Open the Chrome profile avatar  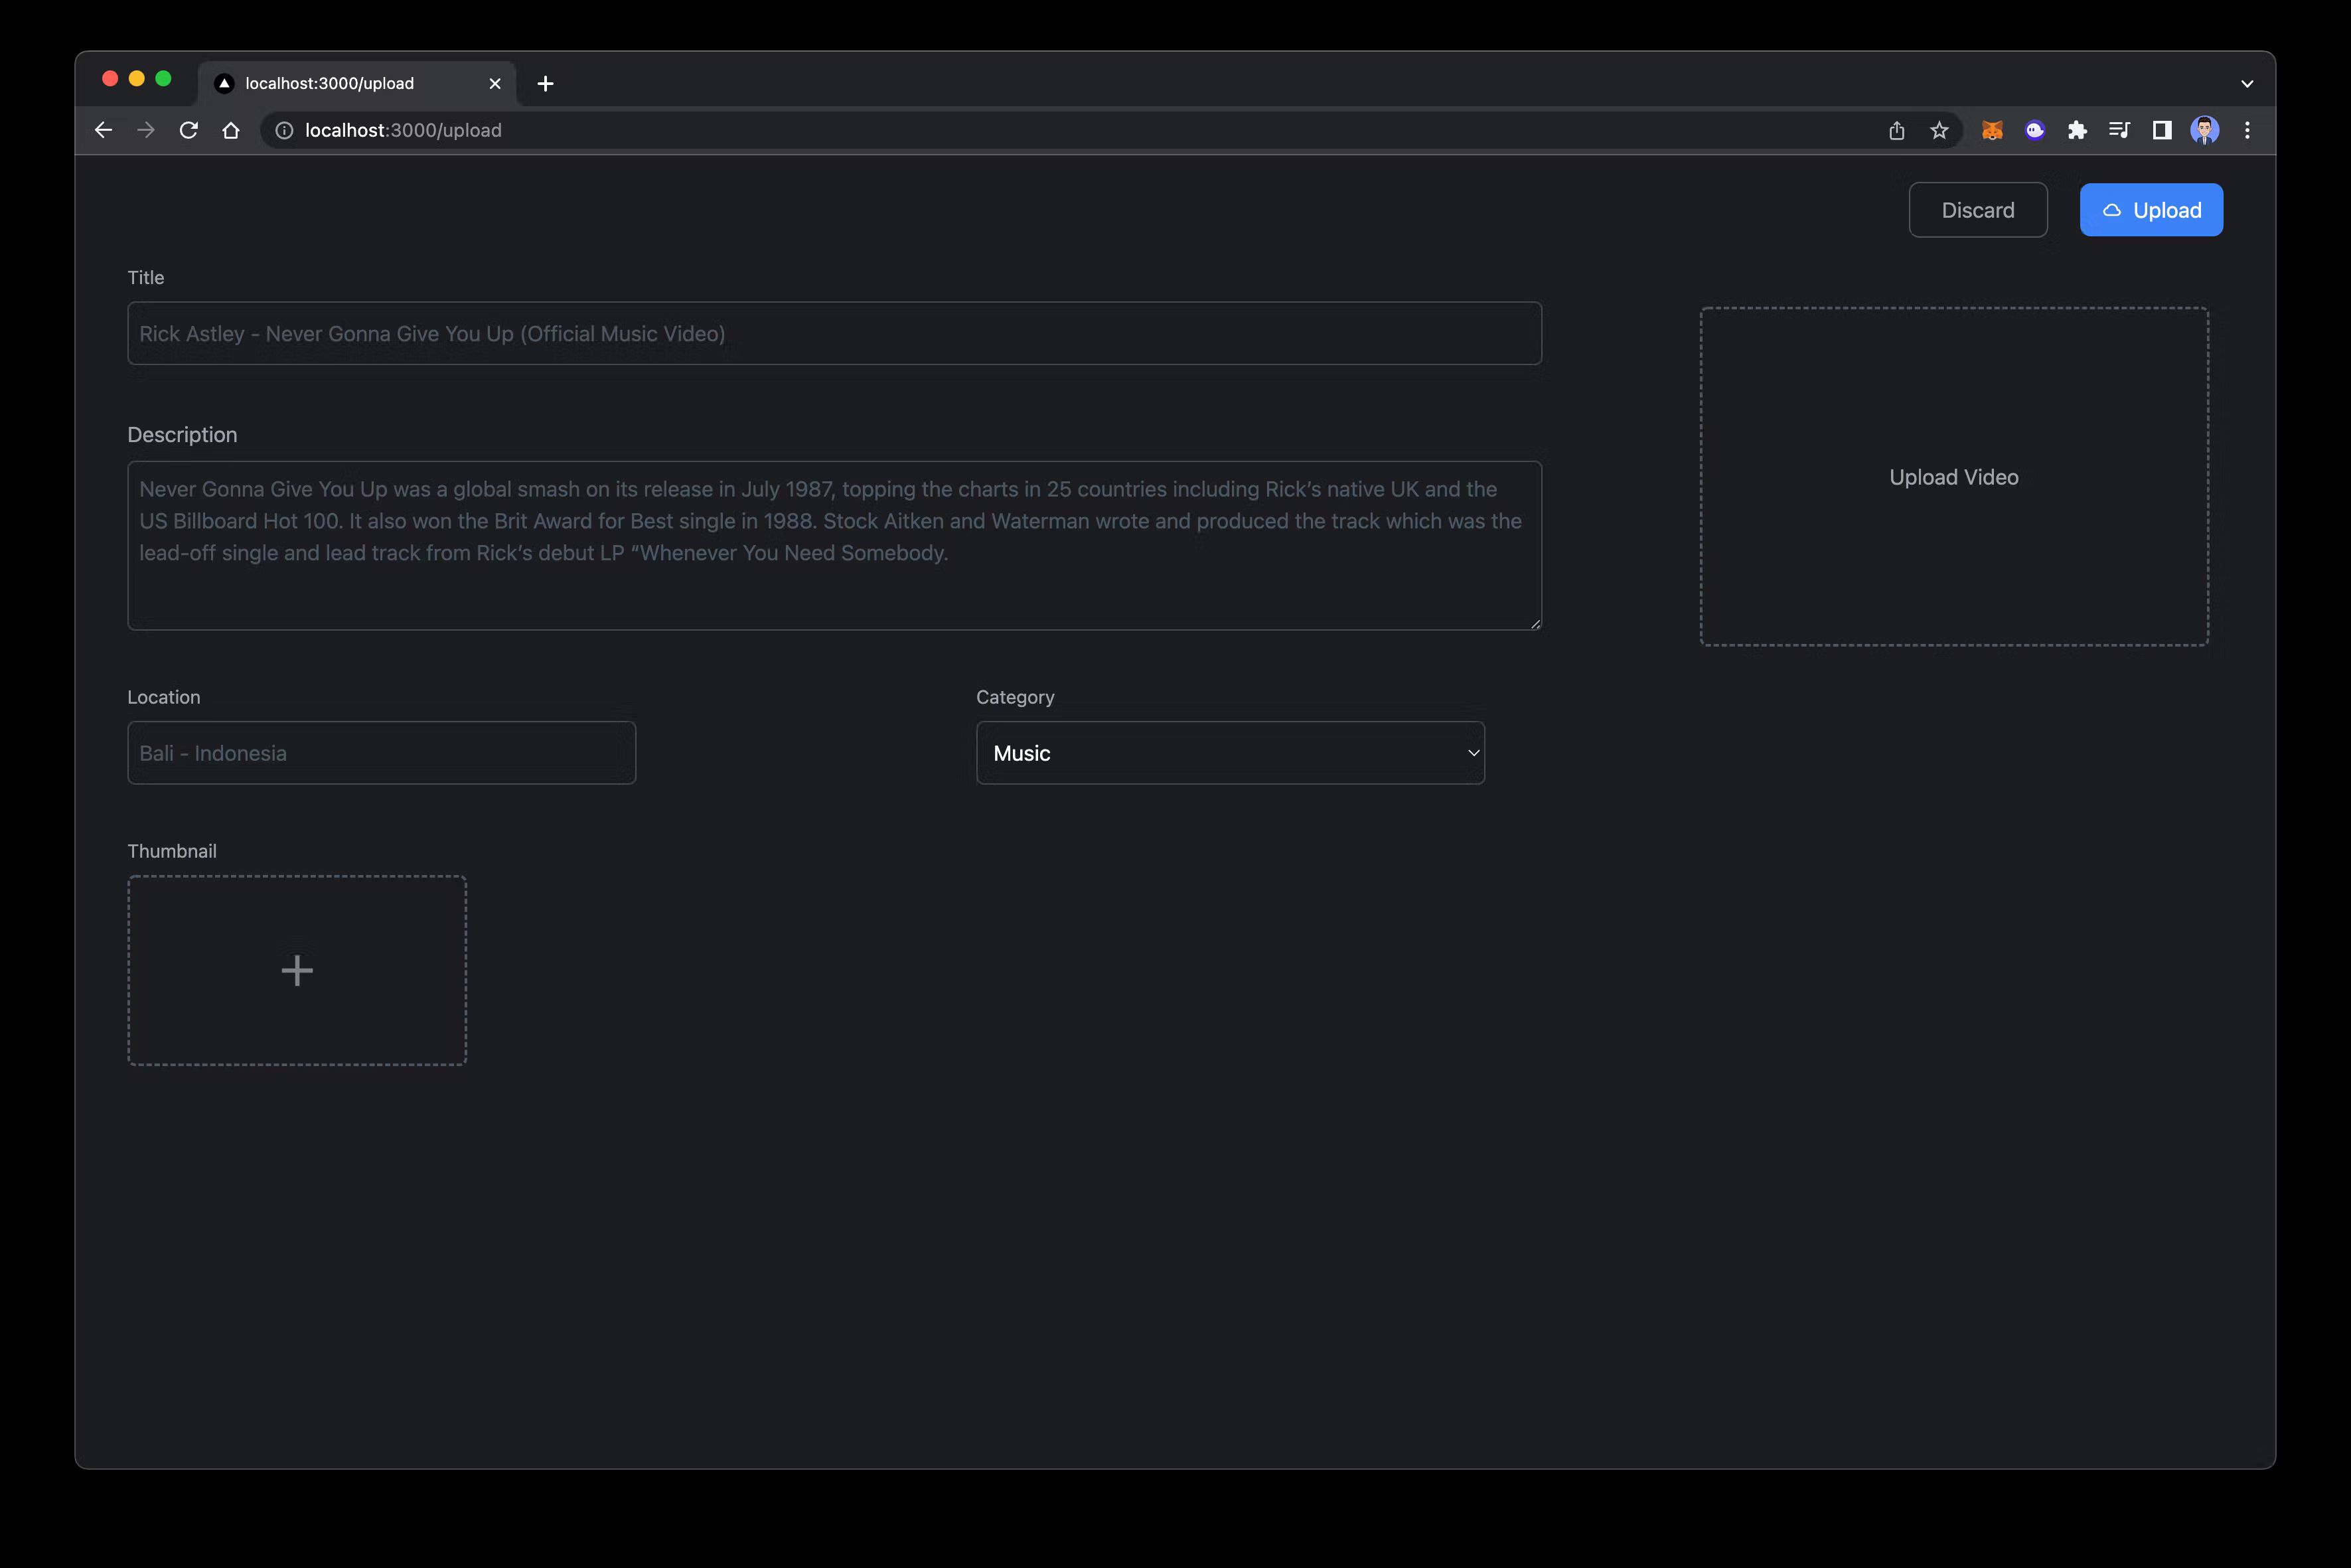[x=2205, y=130]
